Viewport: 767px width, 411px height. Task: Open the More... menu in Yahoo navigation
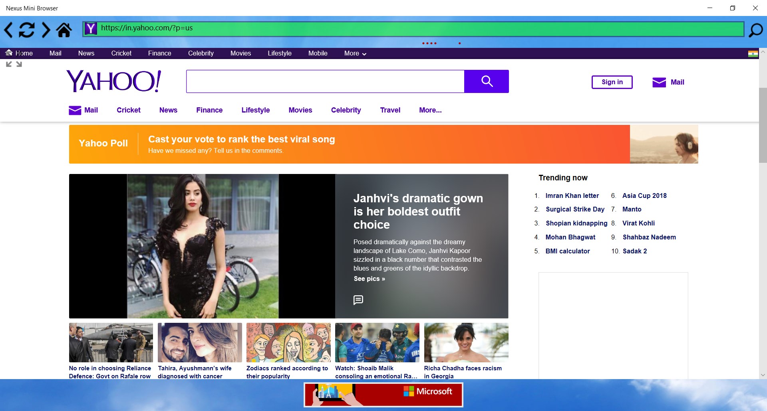pyautogui.click(x=430, y=110)
